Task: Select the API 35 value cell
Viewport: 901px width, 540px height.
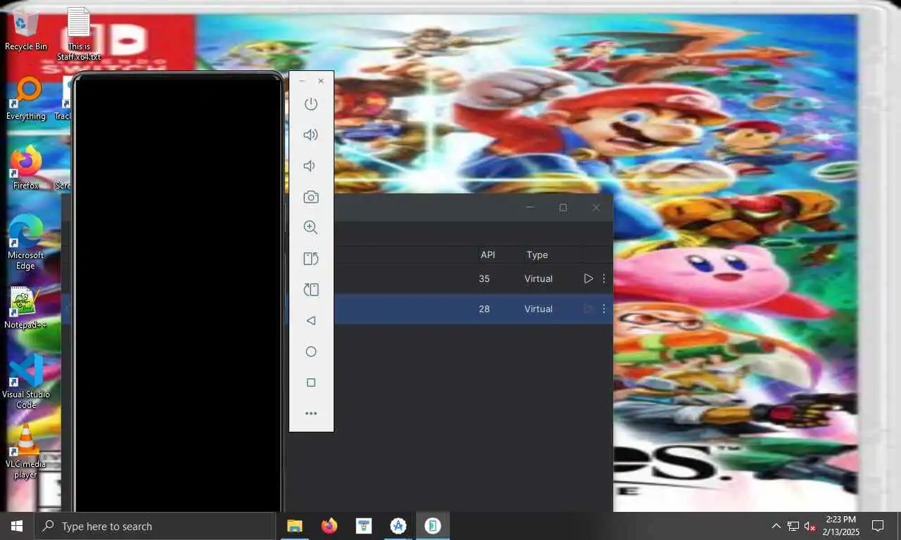Action: 484,278
